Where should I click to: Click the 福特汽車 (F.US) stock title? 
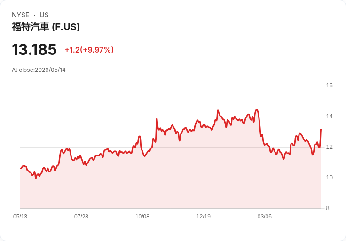tap(46, 27)
